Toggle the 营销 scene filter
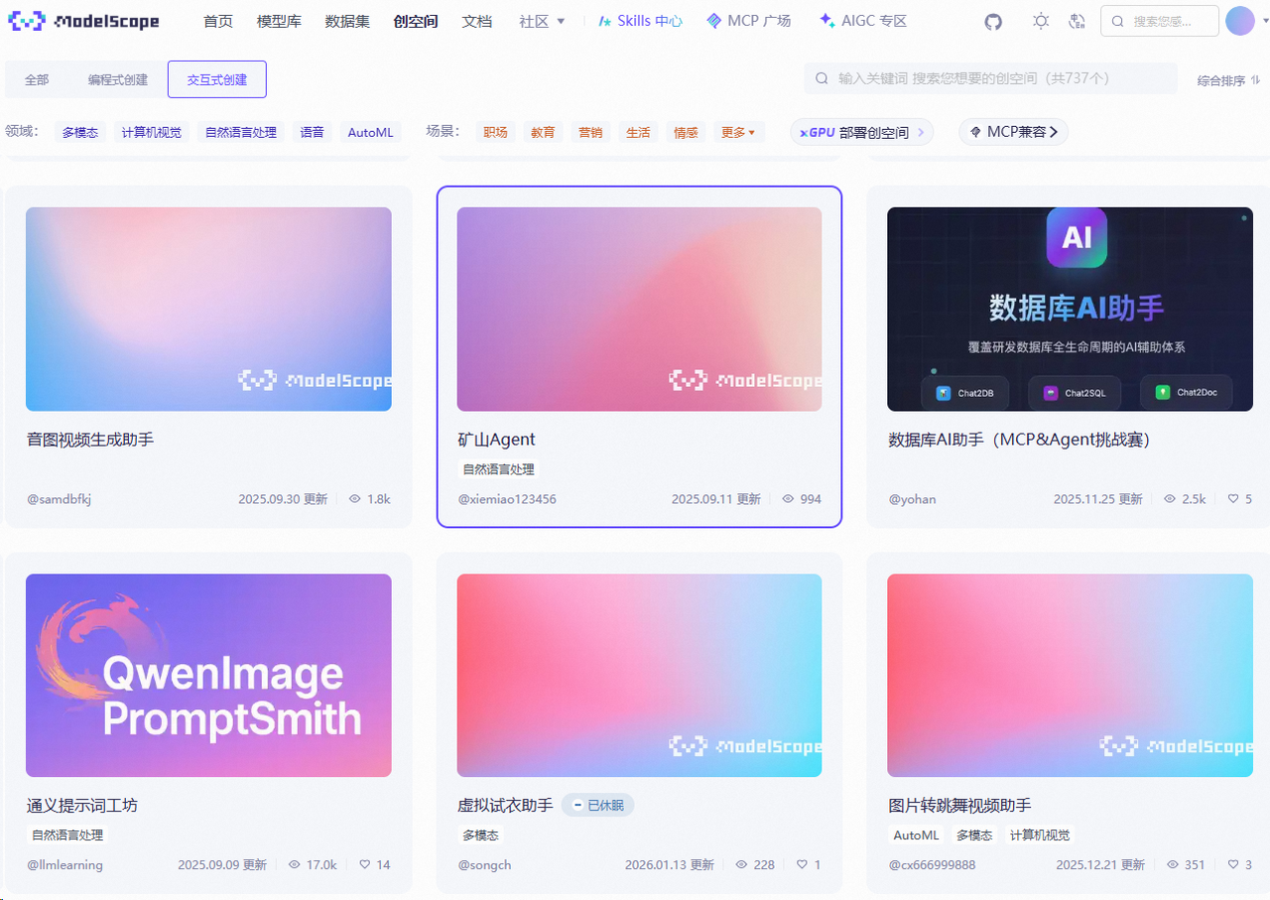 click(590, 132)
